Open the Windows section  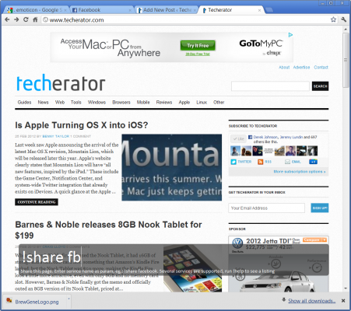click(x=97, y=102)
